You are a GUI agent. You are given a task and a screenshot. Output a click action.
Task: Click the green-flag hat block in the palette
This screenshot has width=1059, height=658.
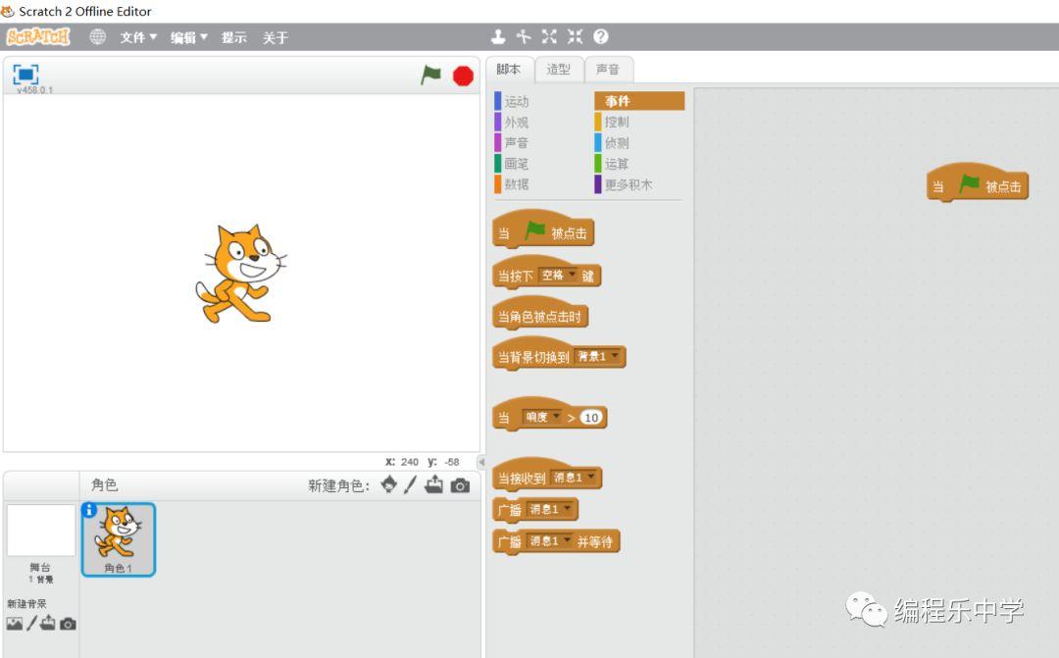(543, 229)
